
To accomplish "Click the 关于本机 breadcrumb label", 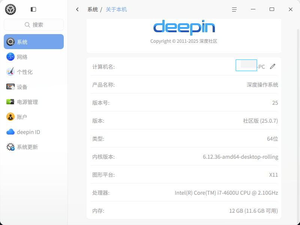I will pyautogui.click(x=116, y=9).
